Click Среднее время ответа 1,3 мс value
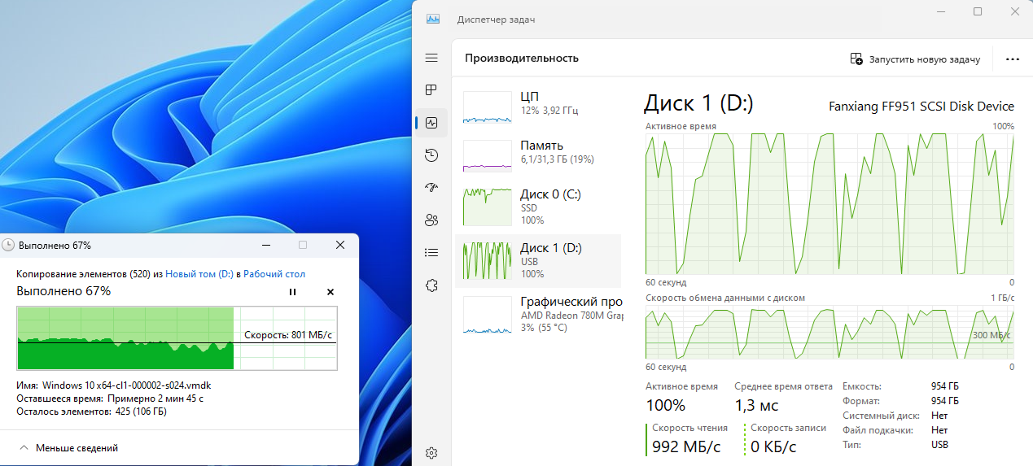 tap(756, 405)
